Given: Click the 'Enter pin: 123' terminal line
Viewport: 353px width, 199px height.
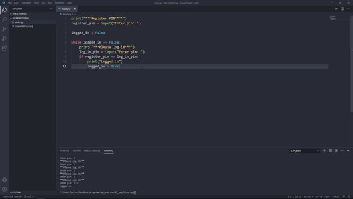Looking at the screenshot, I should click(x=68, y=183).
